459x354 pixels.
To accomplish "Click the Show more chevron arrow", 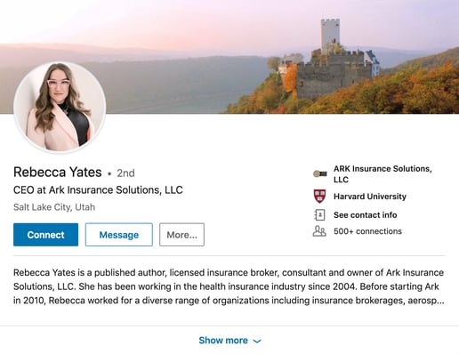I will click(257, 341).
